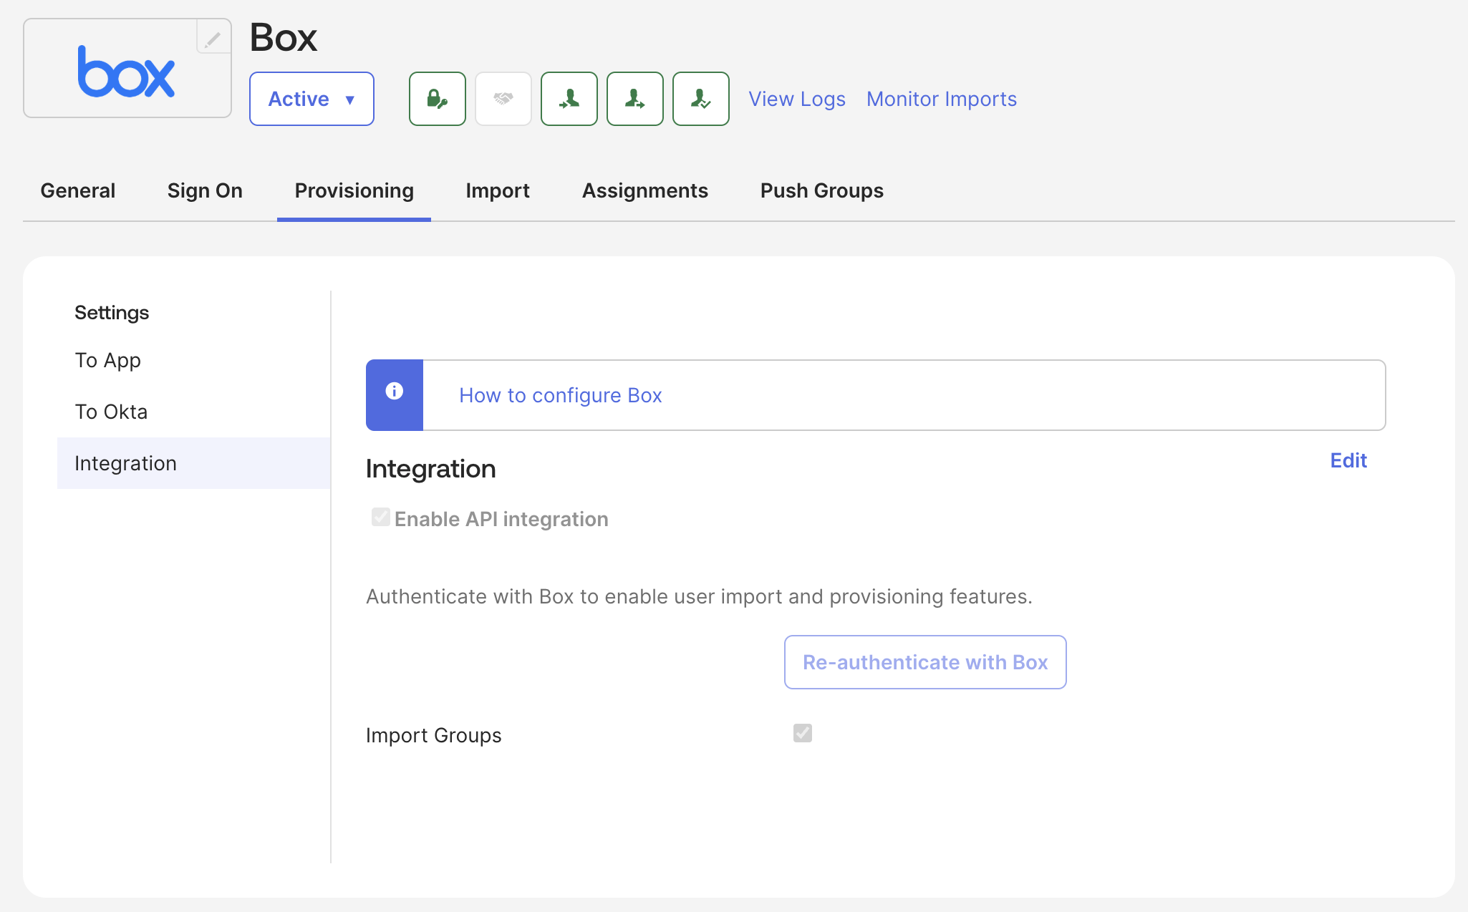This screenshot has height=912, width=1468.
Task: Select Integration in the Settings sidebar
Action: (194, 463)
